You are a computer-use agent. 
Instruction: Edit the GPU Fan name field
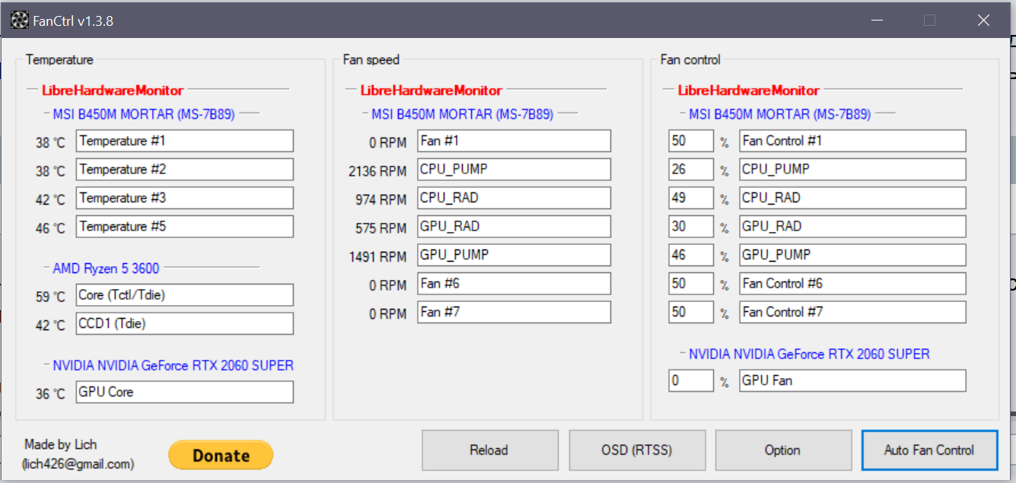click(852, 381)
